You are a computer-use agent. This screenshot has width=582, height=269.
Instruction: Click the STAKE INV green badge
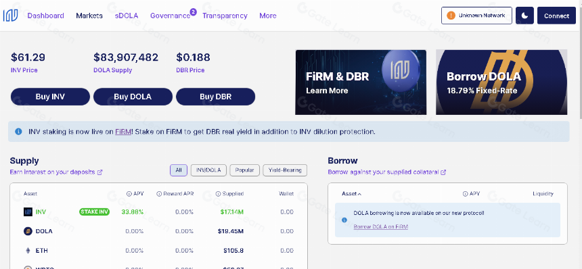(x=94, y=212)
